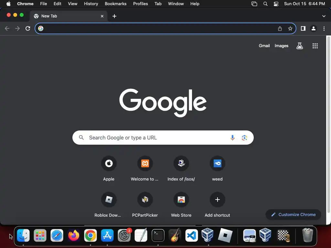Open the View menu
Image resolution: width=331 pixels, height=248 pixels.
72,4
